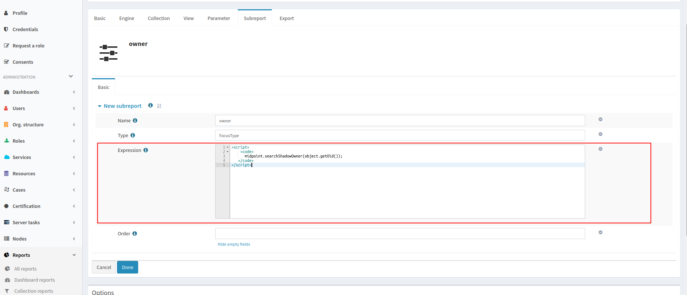Click the info icon next to Name
Image resolution: width=687 pixels, height=295 pixels.
[x=135, y=120]
